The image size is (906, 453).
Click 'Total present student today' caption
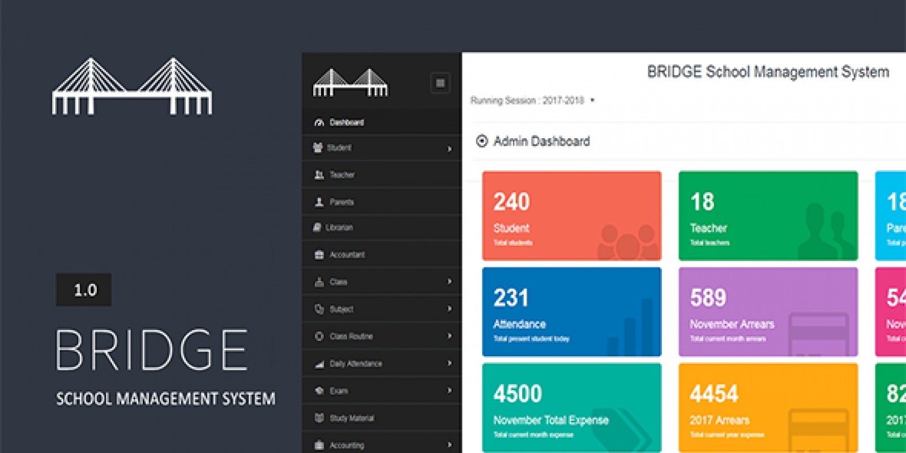click(x=532, y=339)
